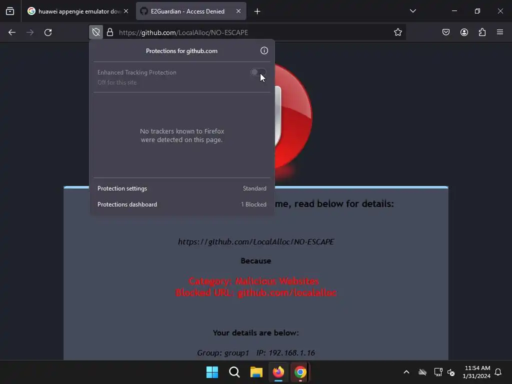512x384 pixels.
Task: Open the Firefox application menu
Action: point(500,32)
